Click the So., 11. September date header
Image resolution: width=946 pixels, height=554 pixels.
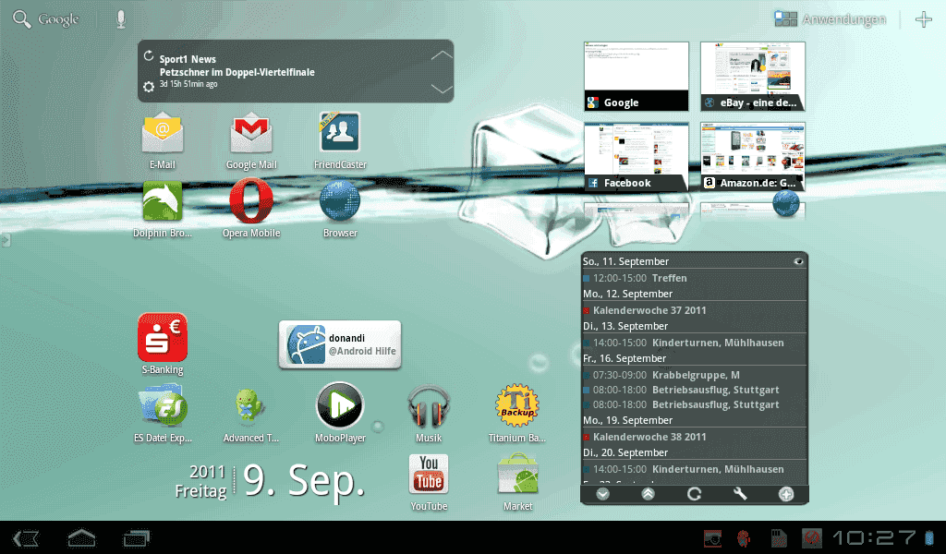pos(625,261)
